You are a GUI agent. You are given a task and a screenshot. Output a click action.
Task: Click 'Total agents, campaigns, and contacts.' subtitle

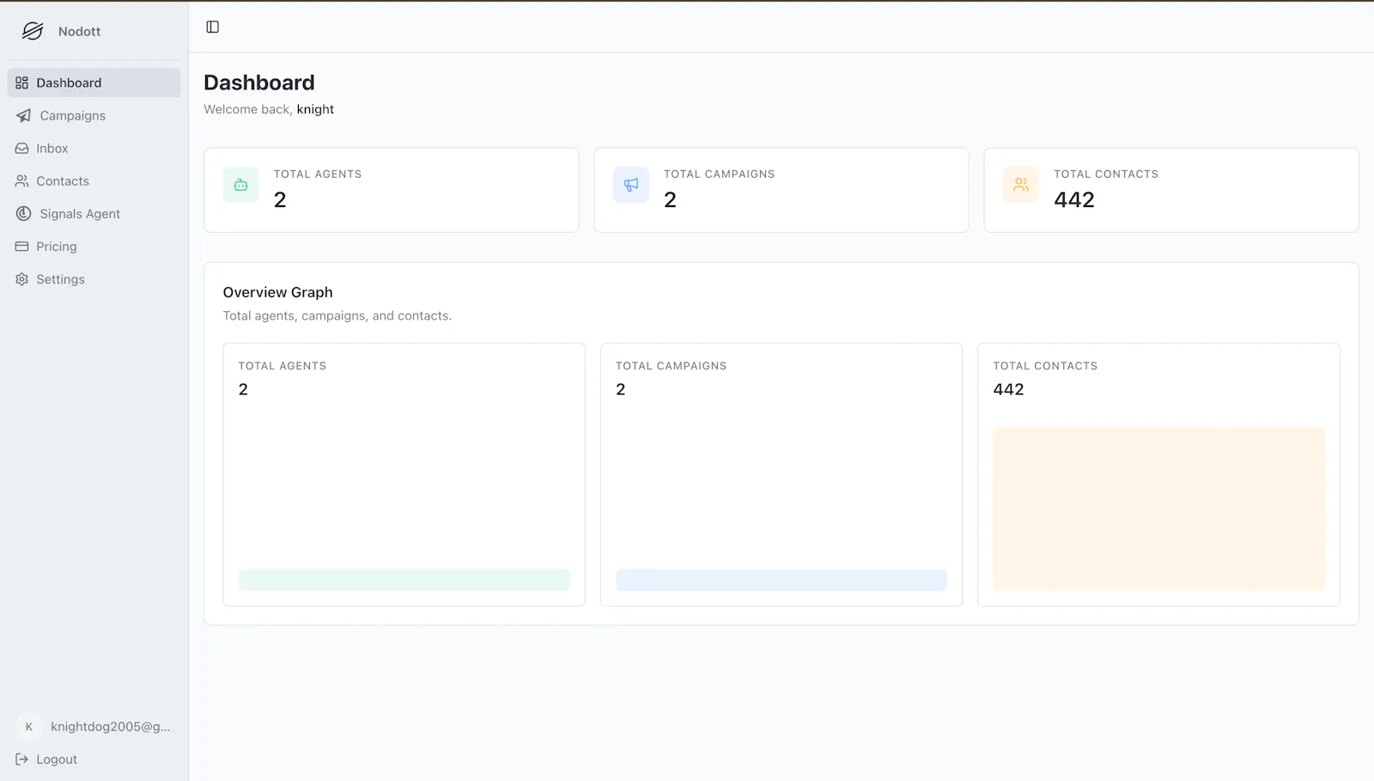337,315
